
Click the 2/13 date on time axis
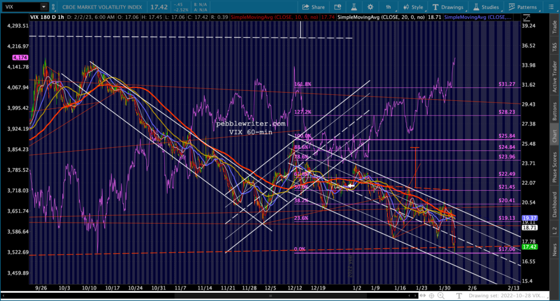(x=514, y=288)
